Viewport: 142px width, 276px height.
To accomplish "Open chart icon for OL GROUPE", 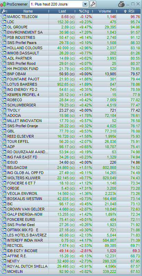I will 3,27.
